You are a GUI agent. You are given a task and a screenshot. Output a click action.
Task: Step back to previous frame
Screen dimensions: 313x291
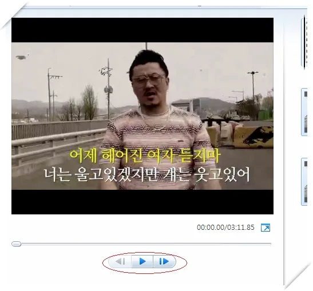[x=120, y=261]
